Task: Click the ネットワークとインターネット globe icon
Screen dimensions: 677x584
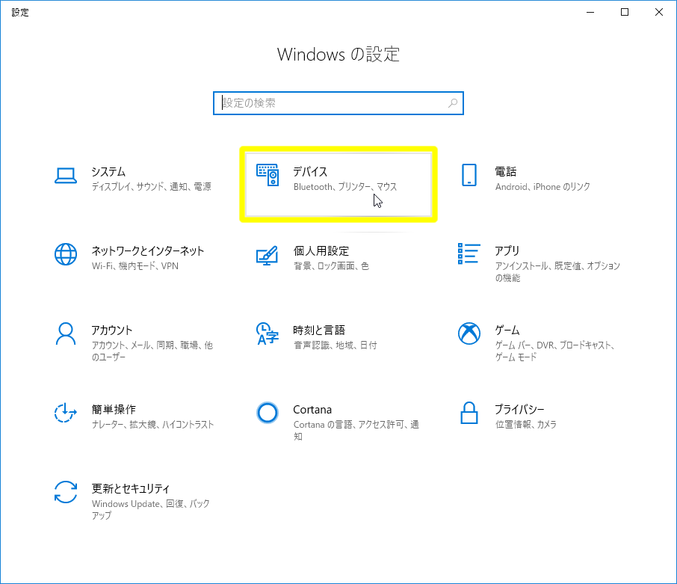Action: pos(66,254)
